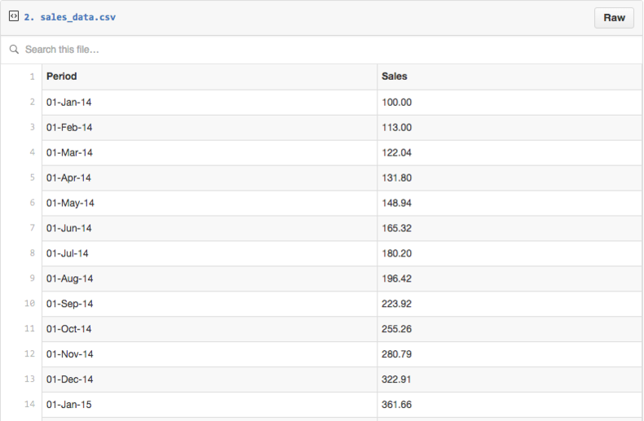Click the 361.66 sales value
Image resolution: width=644 pixels, height=421 pixels.
(397, 405)
